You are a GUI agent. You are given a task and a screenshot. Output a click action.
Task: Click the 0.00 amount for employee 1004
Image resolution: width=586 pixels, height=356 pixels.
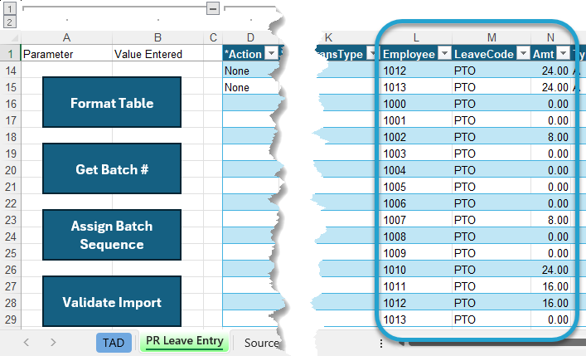pos(550,170)
